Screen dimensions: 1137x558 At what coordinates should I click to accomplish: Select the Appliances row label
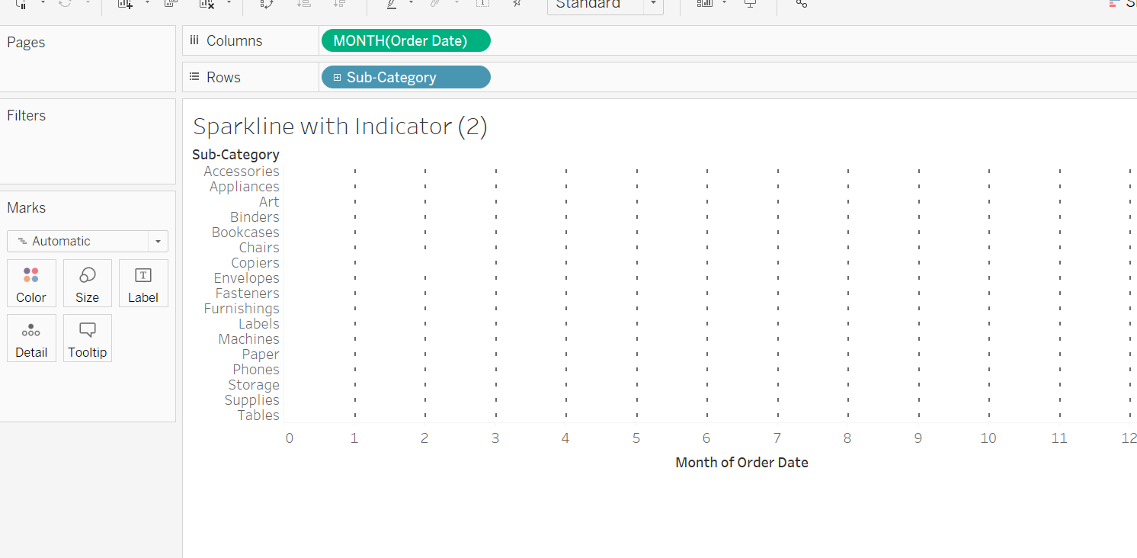click(245, 187)
